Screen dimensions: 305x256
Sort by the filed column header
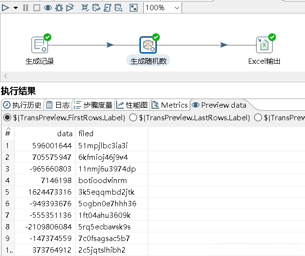(x=112, y=133)
